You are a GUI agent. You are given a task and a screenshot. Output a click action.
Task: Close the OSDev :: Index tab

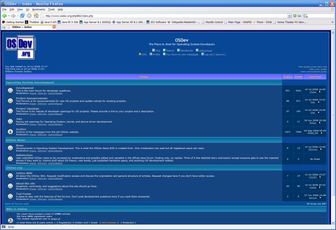pyautogui.click(x=54, y=27)
